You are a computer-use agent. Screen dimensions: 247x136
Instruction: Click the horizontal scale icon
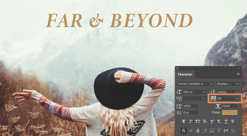pos(218,106)
